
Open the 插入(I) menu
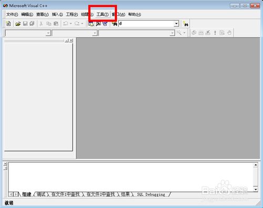point(57,14)
